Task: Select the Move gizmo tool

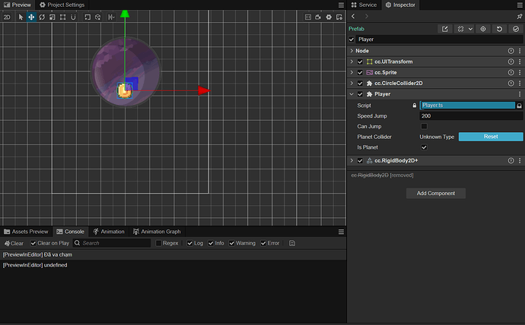Action: 31,17
